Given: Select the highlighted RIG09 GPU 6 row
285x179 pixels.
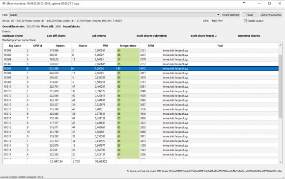Looking at the screenshot, I should [141, 69].
